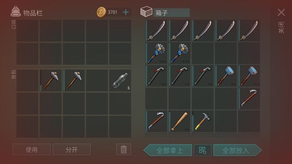Image resolution: width=292 pixels, height=164 pixels.
Task: Put everything in with 全部放入
Action: click(x=237, y=150)
